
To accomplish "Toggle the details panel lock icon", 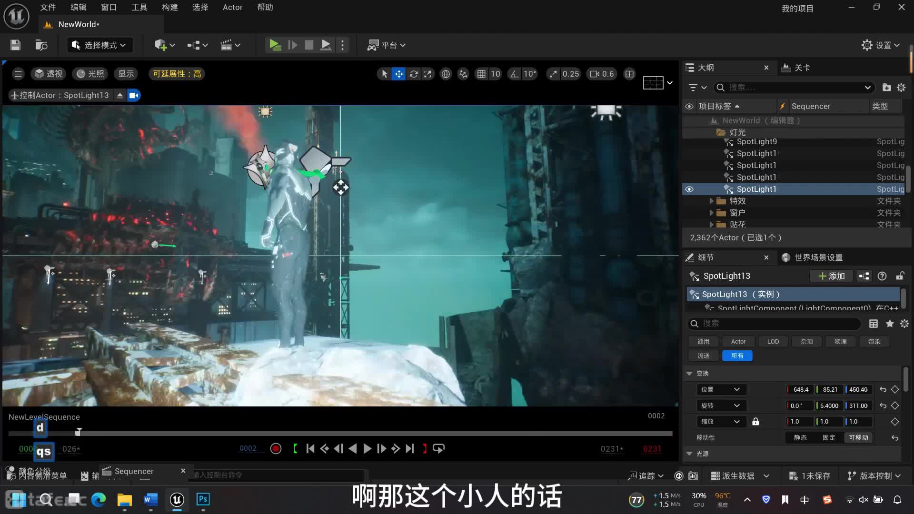I will coord(900,276).
